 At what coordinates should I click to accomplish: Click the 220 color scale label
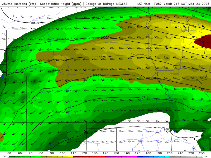(191, 153)
